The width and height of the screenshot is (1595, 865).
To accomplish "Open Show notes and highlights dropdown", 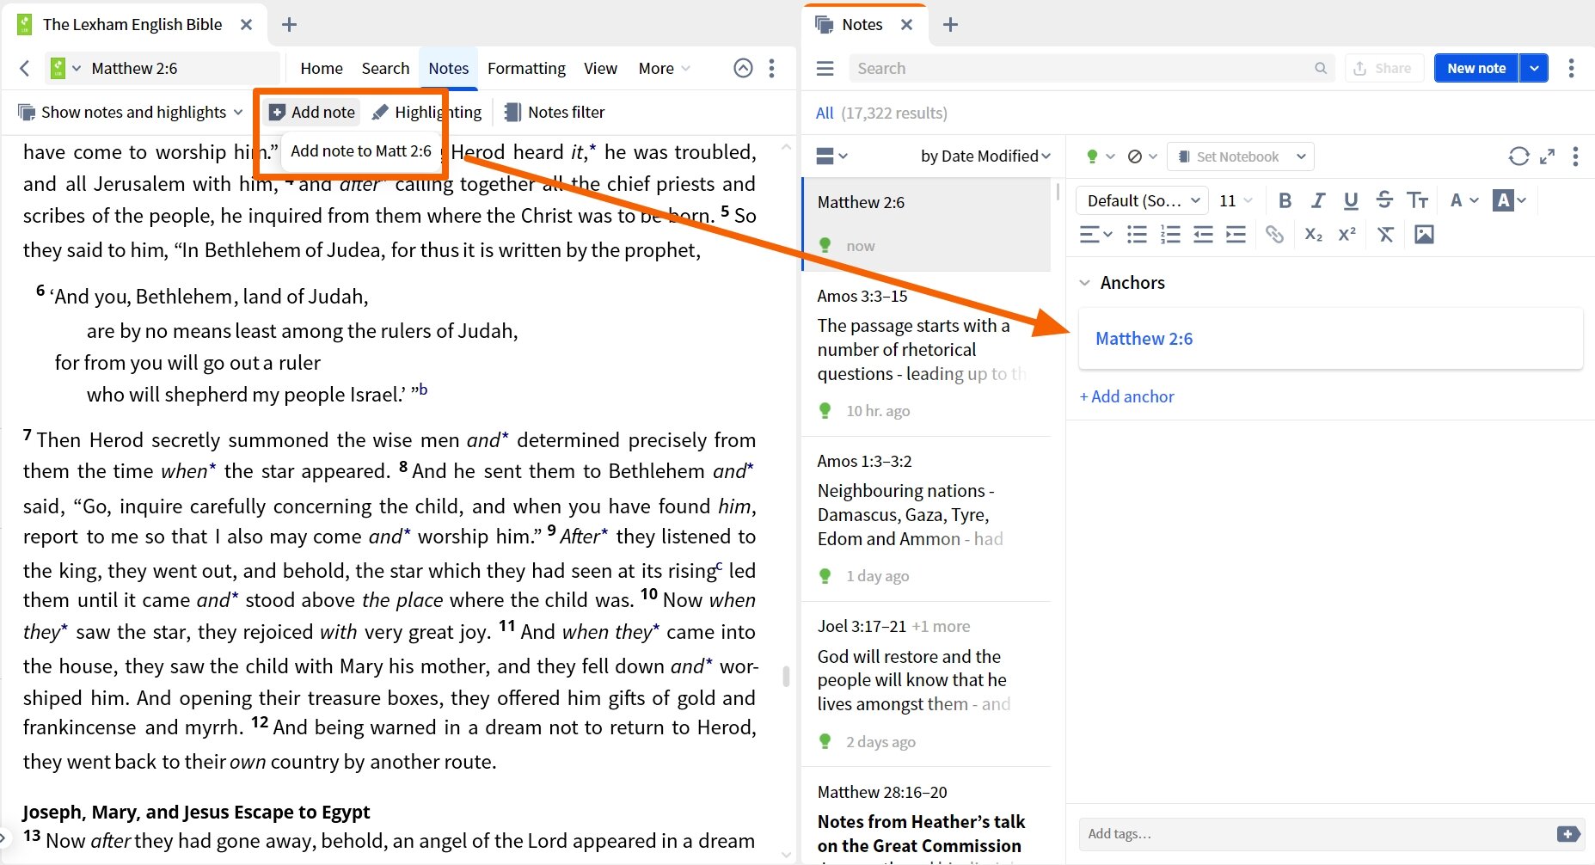I will [x=131, y=112].
